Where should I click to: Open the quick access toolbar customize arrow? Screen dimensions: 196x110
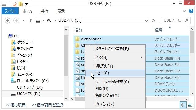[x=27, y=4]
